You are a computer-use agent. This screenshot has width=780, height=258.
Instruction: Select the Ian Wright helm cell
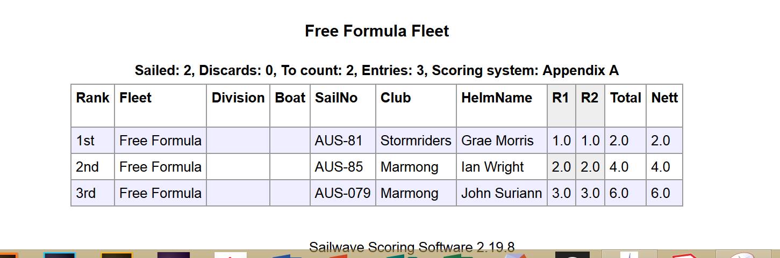(492, 167)
